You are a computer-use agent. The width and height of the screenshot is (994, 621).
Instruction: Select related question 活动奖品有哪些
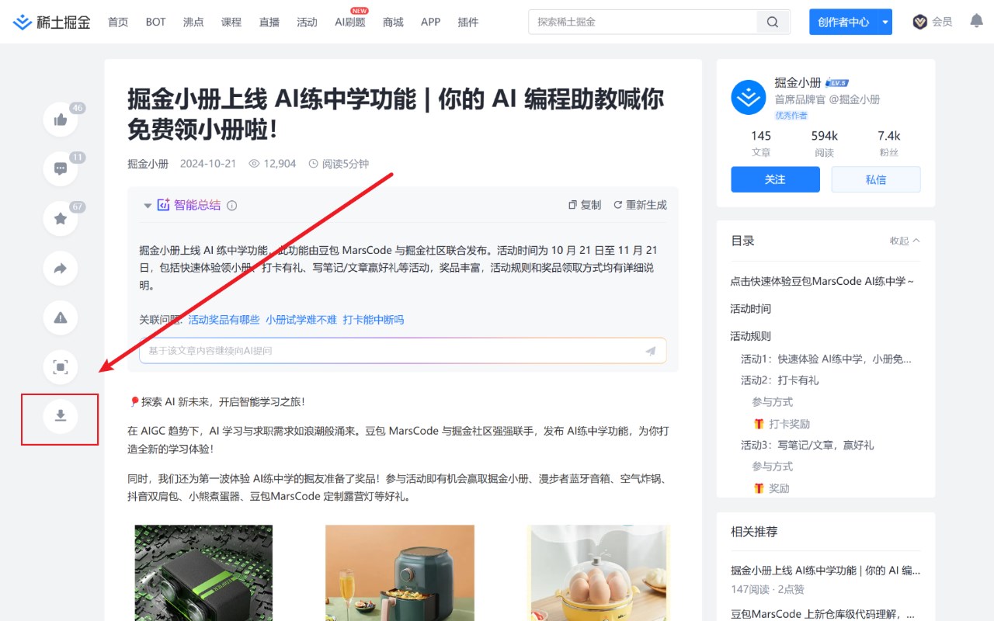click(x=224, y=320)
